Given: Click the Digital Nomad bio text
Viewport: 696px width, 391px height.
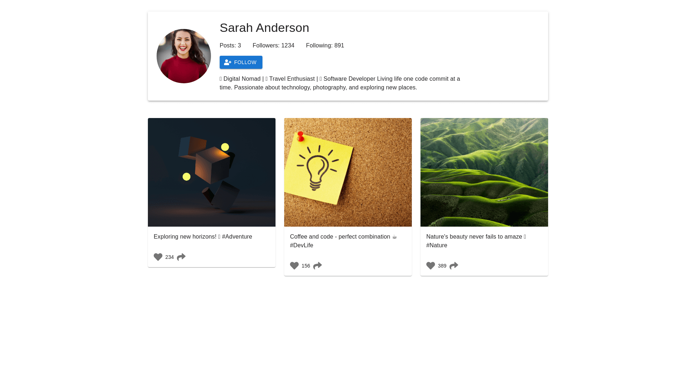Looking at the screenshot, I should (340, 83).
